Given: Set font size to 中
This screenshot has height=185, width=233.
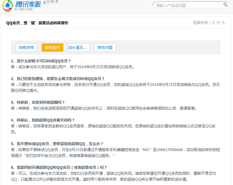Looking at the screenshot, I should coord(218,23).
